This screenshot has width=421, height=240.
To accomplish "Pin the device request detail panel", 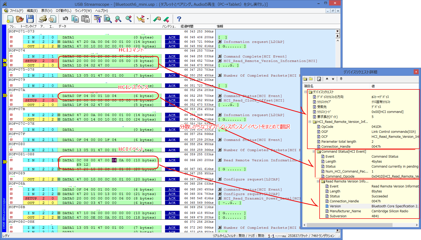I will (341, 79).
